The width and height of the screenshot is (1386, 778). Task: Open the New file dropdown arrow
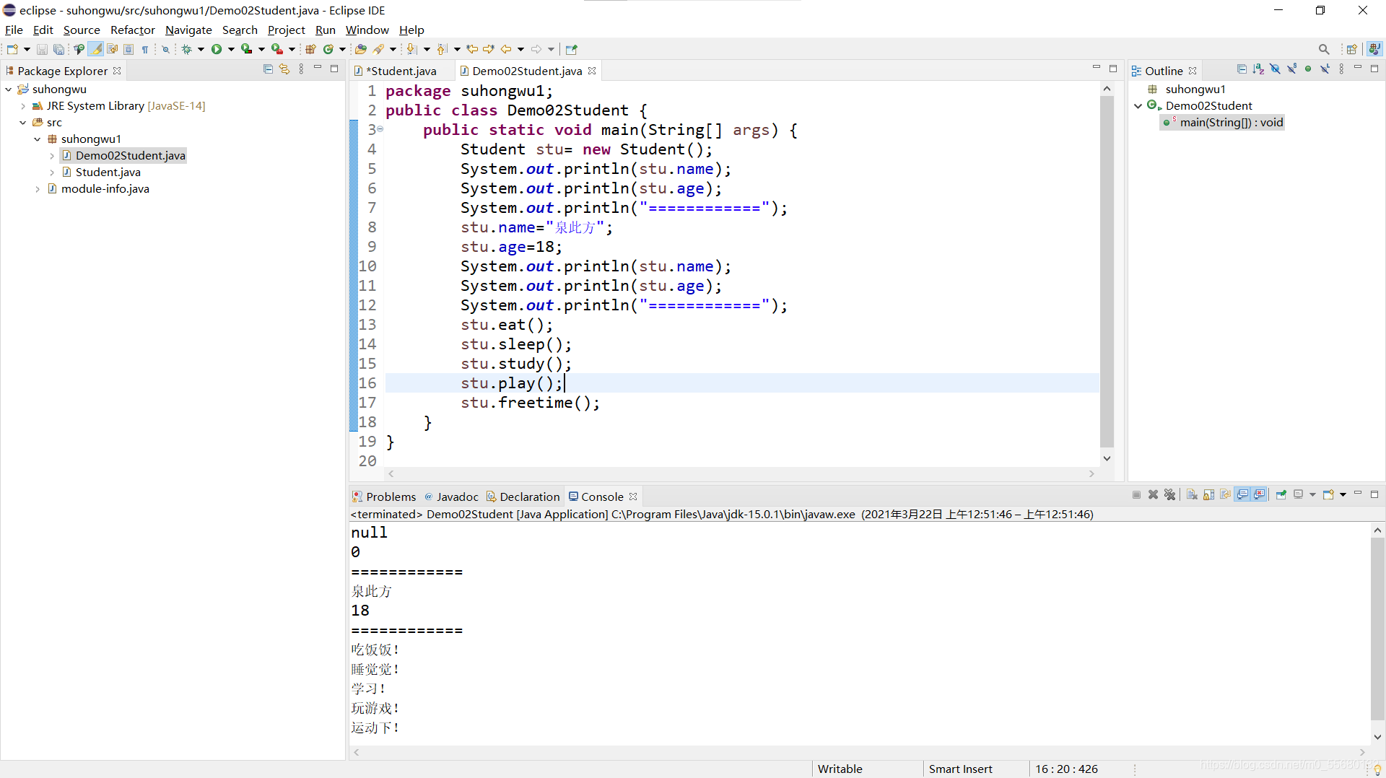click(x=27, y=49)
